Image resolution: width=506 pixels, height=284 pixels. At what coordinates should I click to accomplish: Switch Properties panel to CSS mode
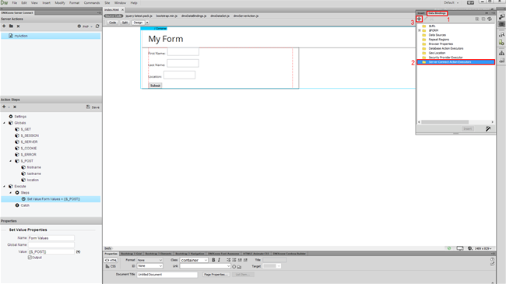coord(111,266)
